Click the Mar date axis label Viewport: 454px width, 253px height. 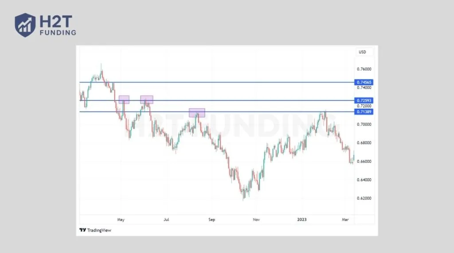pos(345,219)
